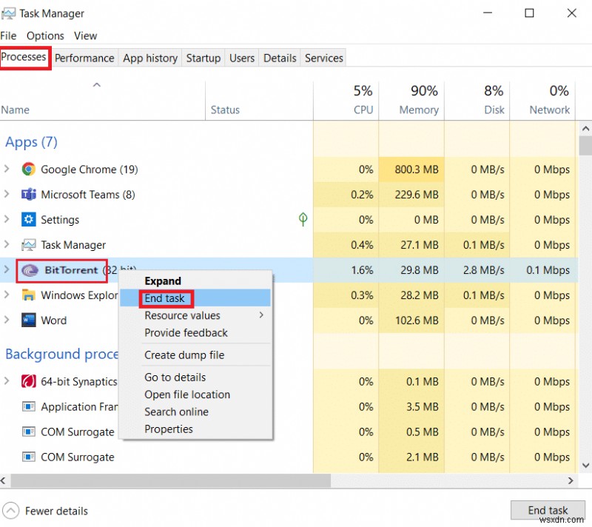
Task: Expand the Microsoft Teams process group
Action: coord(7,195)
